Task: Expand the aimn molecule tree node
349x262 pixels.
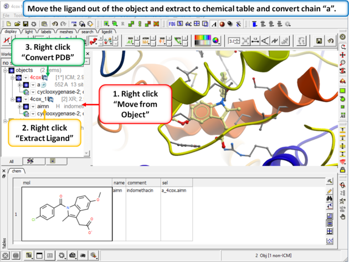Action: 18,107
